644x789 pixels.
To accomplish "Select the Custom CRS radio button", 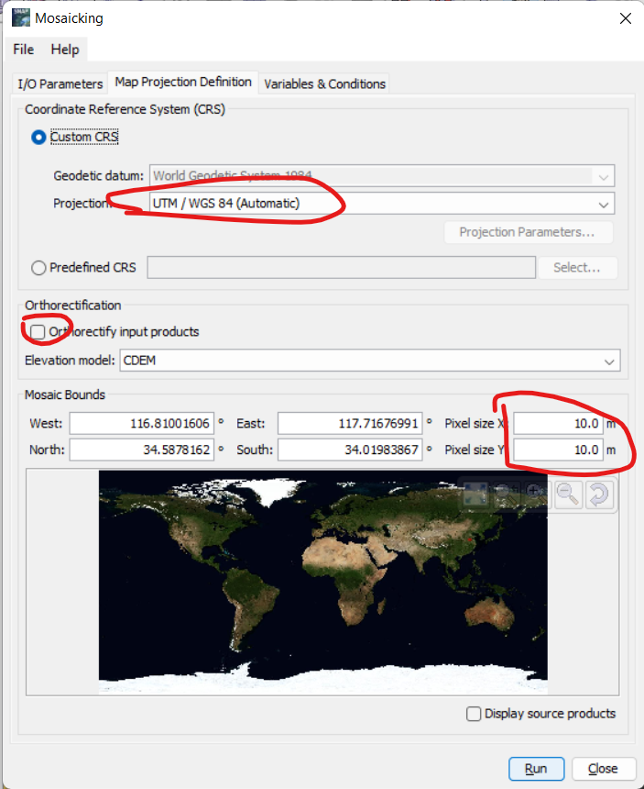I will 38,137.
